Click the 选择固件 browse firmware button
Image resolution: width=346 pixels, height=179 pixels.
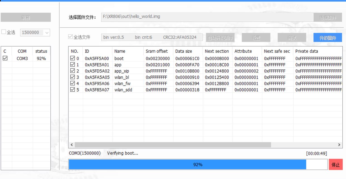(x=328, y=18)
